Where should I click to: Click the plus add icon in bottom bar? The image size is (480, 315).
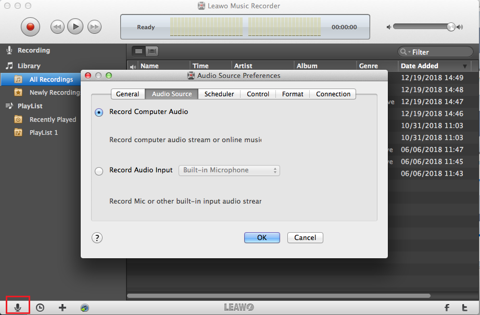pos(62,307)
